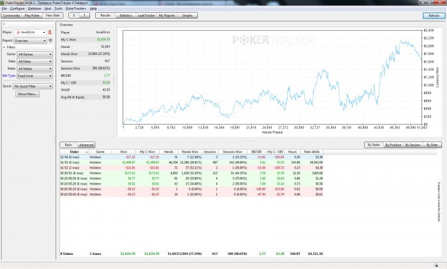Select the $0.02/$0.04 (6 max) row
Image resolution: width=447 pixels, height=269 pixels.
point(192,194)
